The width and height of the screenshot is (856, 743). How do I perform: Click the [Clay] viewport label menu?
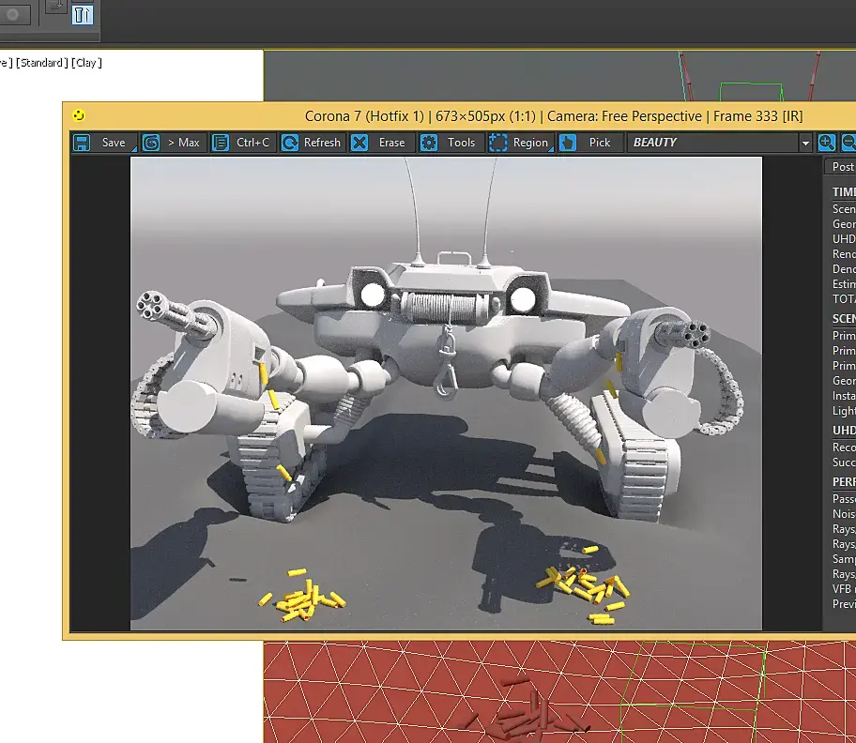[x=86, y=63]
